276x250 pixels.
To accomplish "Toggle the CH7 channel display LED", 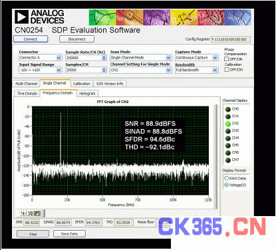I will (x=228, y=160).
